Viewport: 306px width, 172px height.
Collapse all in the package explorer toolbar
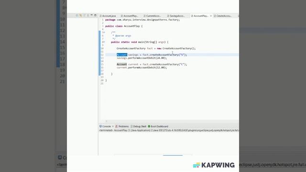point(77,15)
